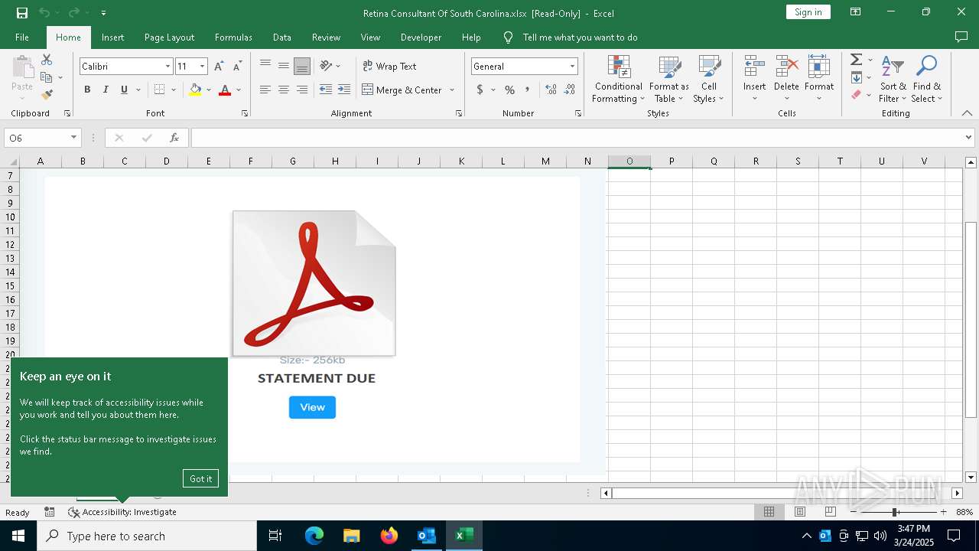
Task: Decrease font size with smaller A icon
Action: [237, 67]
